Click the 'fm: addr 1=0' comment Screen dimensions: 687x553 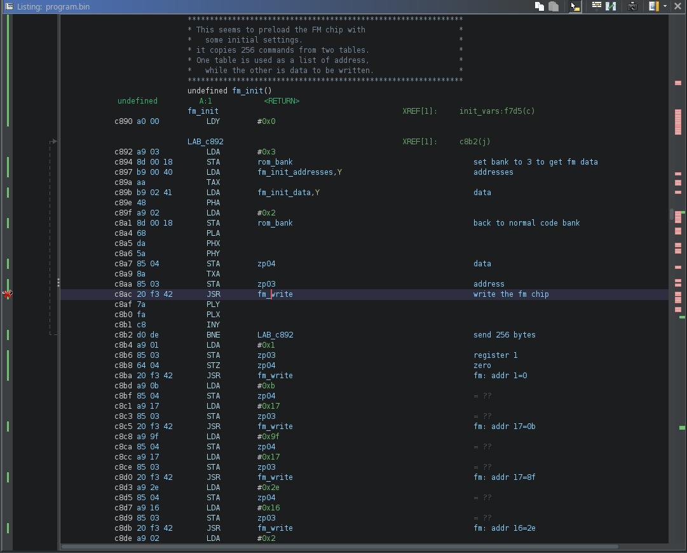coord(500,376)
